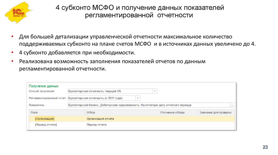
Task: Click the Получение данных section title
Action: pos(44,86)
